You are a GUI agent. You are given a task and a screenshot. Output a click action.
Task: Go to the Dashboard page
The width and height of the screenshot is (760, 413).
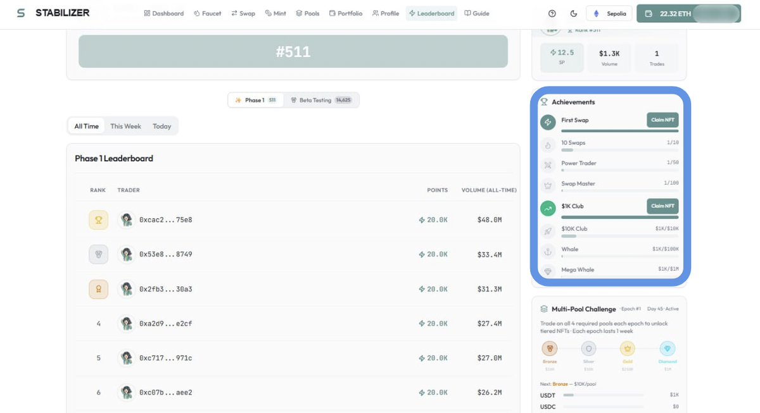click(x=164, y=13)
